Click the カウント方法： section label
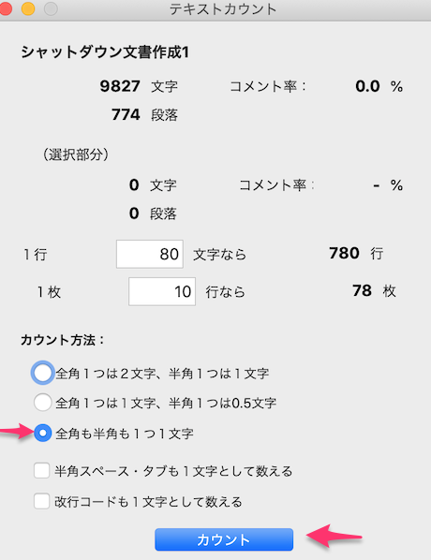This screenshot has width=431, height=560. pyautogui.click(x=63, y=340)
